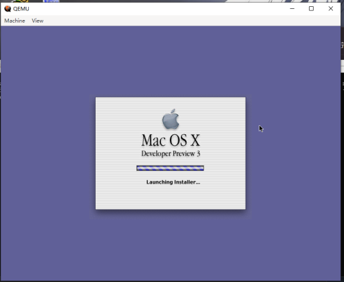
Task: Click the Apple logo on splash screen
Action: pos(171,119)
